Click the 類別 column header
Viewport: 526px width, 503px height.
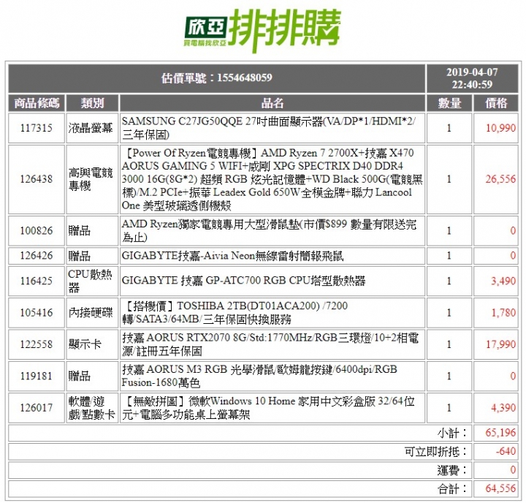pos(92,103)
